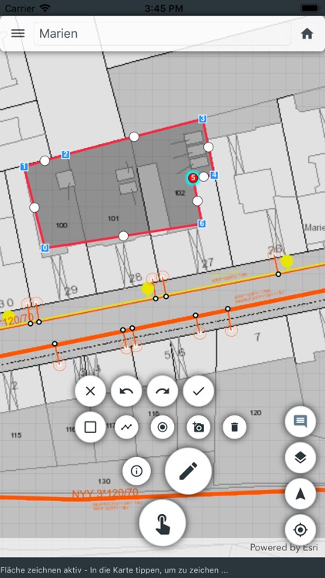Select polygon vertex 2
This screenshot has width=325, height=578.
(x=65, y=154)
